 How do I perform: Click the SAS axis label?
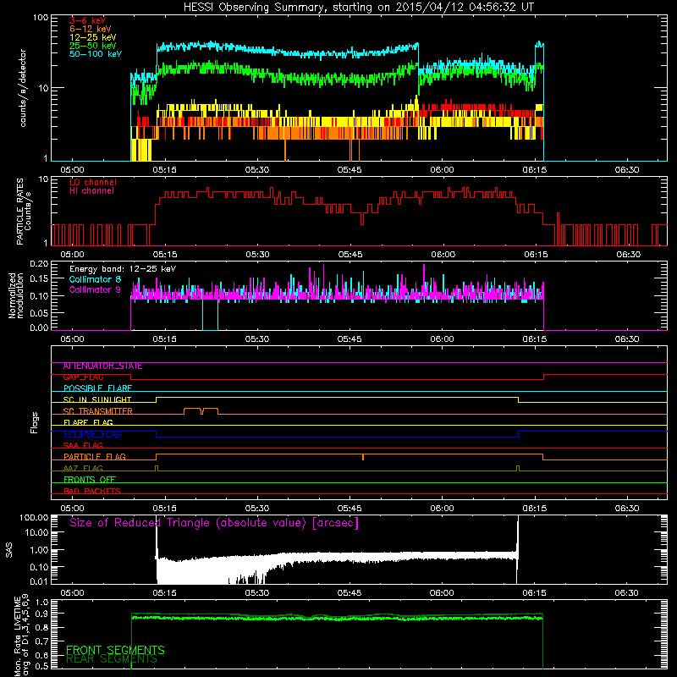[x=9, y=550]
